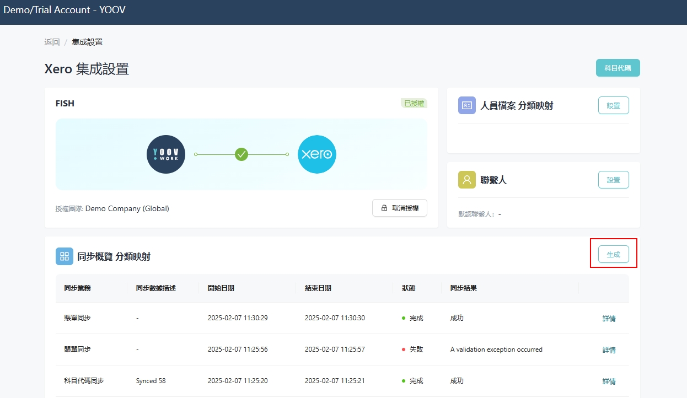This screenshot has width=687, height=398.
Task: Open 詳情 for 科目代碼同步 row
Action: (609, 381)
